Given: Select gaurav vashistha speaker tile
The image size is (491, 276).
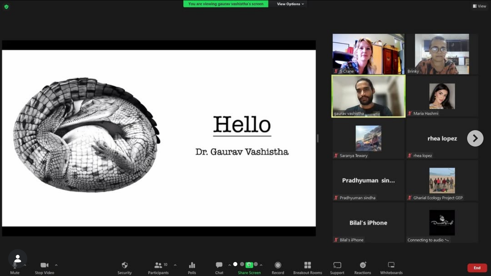Looking at the screenshot, I should click(x=368, y=96).
